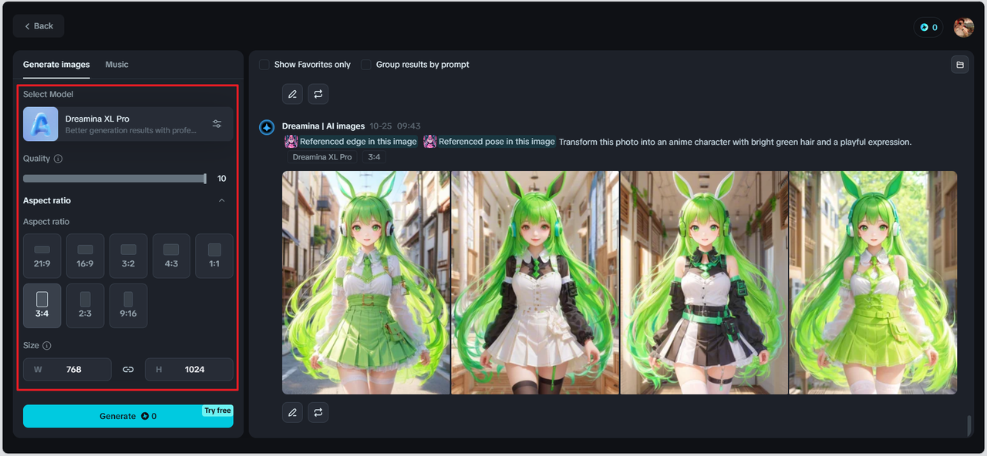The height and width of the screenshot is (456, 987).
Task: Open the first generated image with green dress
Action: pos(366,283)
